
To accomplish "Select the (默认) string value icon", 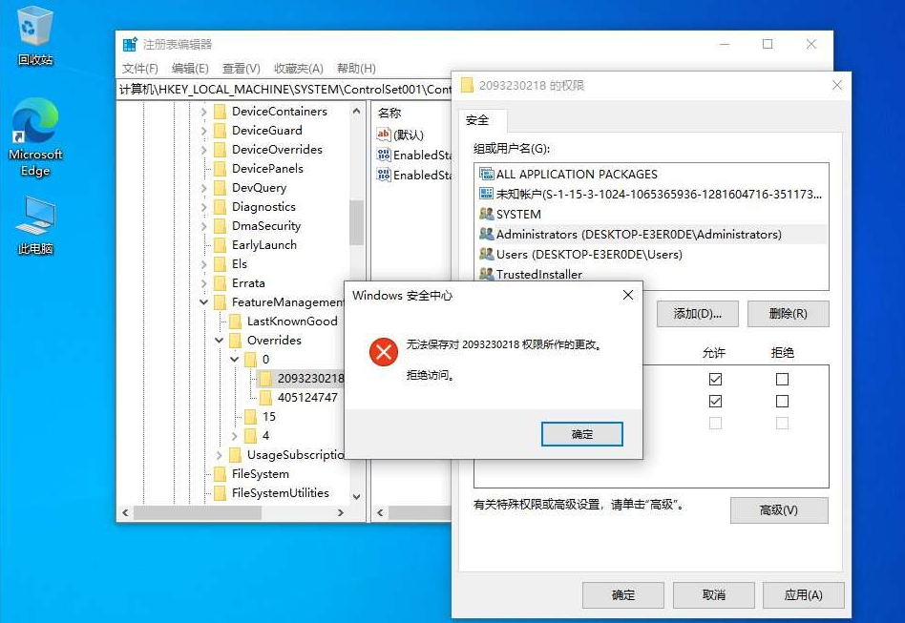I will click(x=384, y=135).
